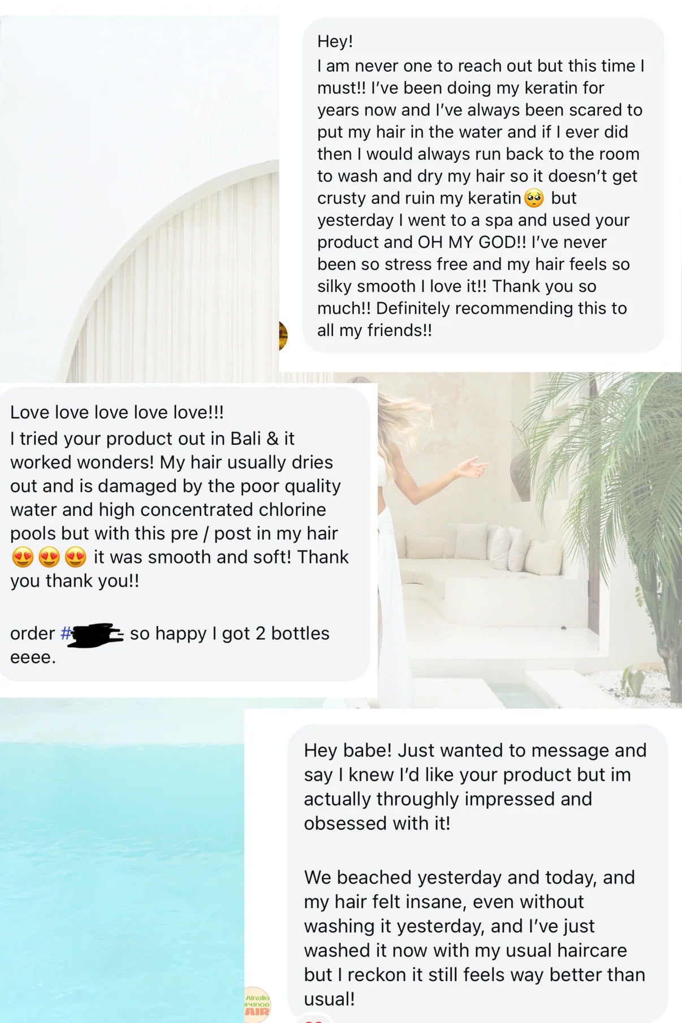Select the keratin testimonial message bubble
This screenshot has height=1023, width=682.
point(482,187)
